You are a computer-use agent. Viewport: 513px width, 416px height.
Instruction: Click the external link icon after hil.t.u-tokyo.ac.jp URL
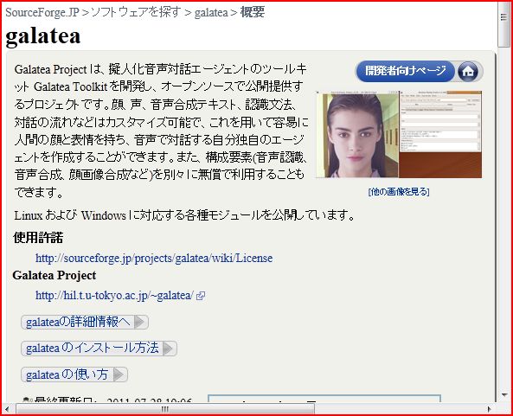201,297
